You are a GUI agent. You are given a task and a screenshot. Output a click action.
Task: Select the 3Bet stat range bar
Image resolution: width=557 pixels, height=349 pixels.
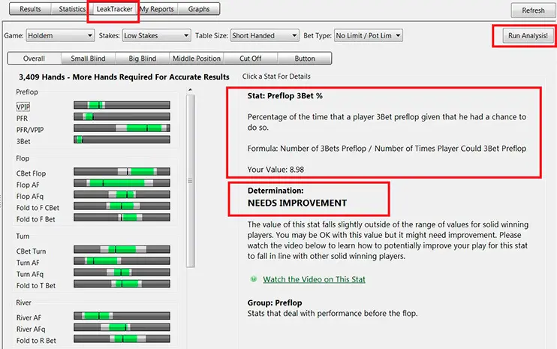[x=122, y=140]
